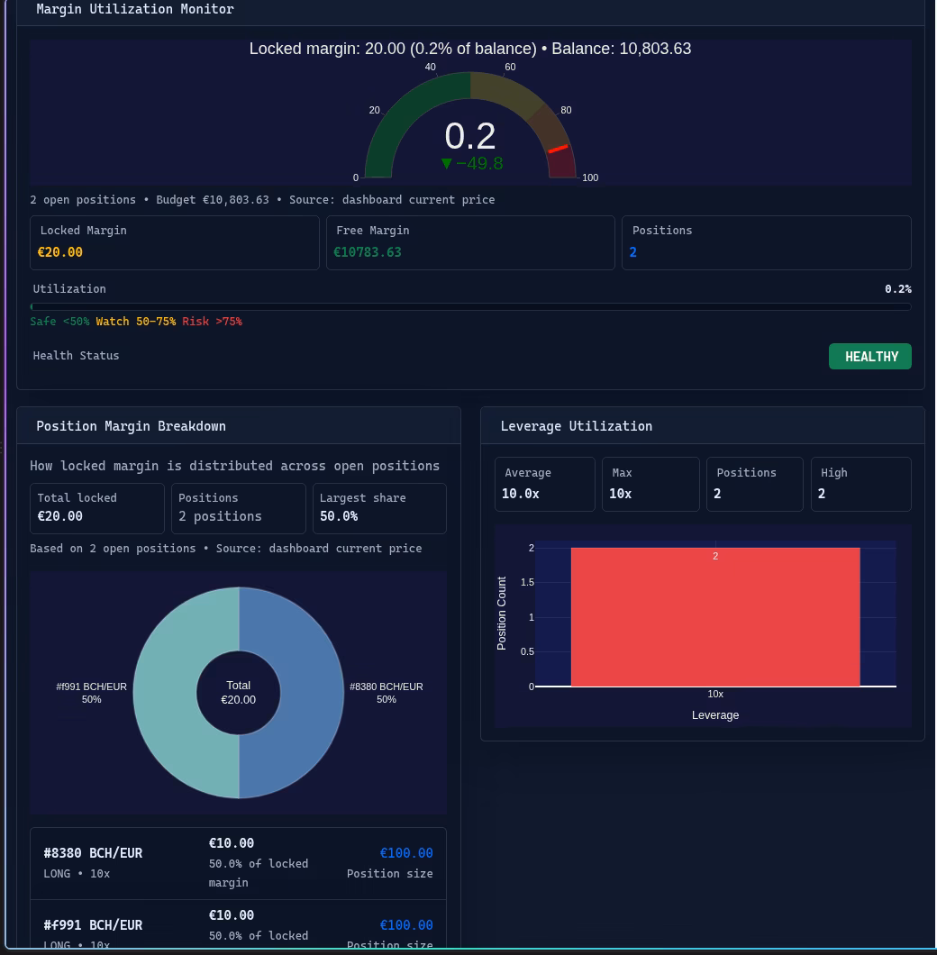Click the High 2 leverage card

coord(860,484)
